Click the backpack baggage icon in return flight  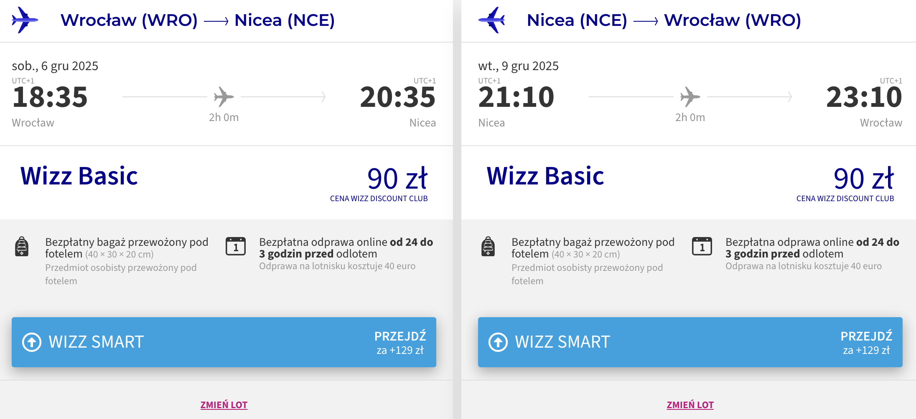point(488,246)
